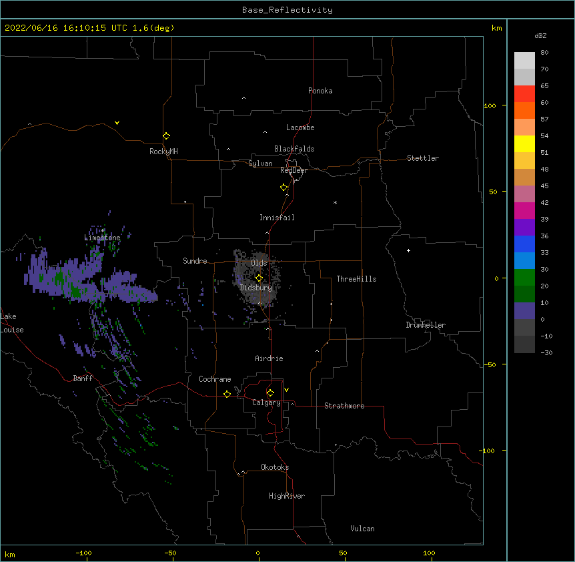The height and width of the screenshot is (562, 575).
Task: Click the Innisfail city label
Action: pyautogui.click(x=277, y=218)
